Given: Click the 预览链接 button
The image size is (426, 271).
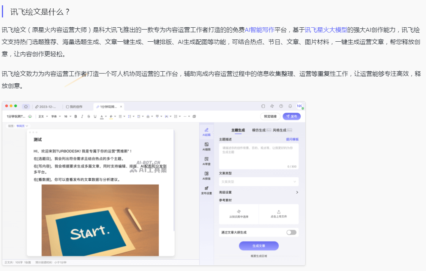Looking at the screenshot, I should pos(270,116).
